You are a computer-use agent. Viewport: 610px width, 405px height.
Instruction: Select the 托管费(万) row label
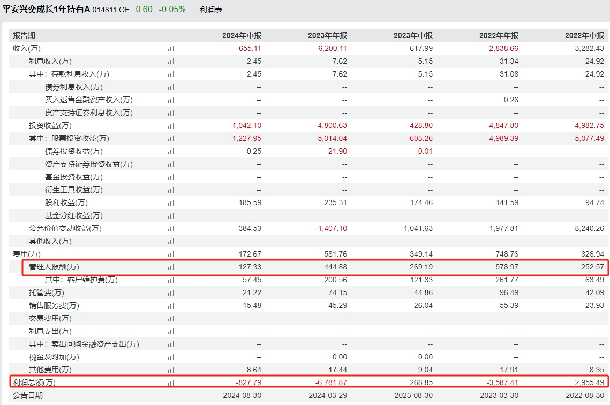[x=47, y=292]
